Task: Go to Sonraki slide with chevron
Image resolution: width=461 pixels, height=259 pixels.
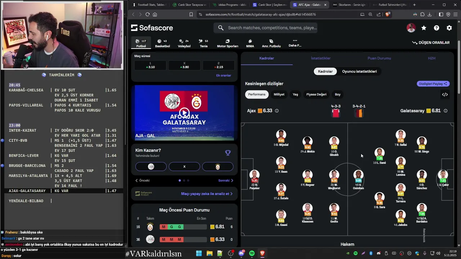Action: coord(226,181)
